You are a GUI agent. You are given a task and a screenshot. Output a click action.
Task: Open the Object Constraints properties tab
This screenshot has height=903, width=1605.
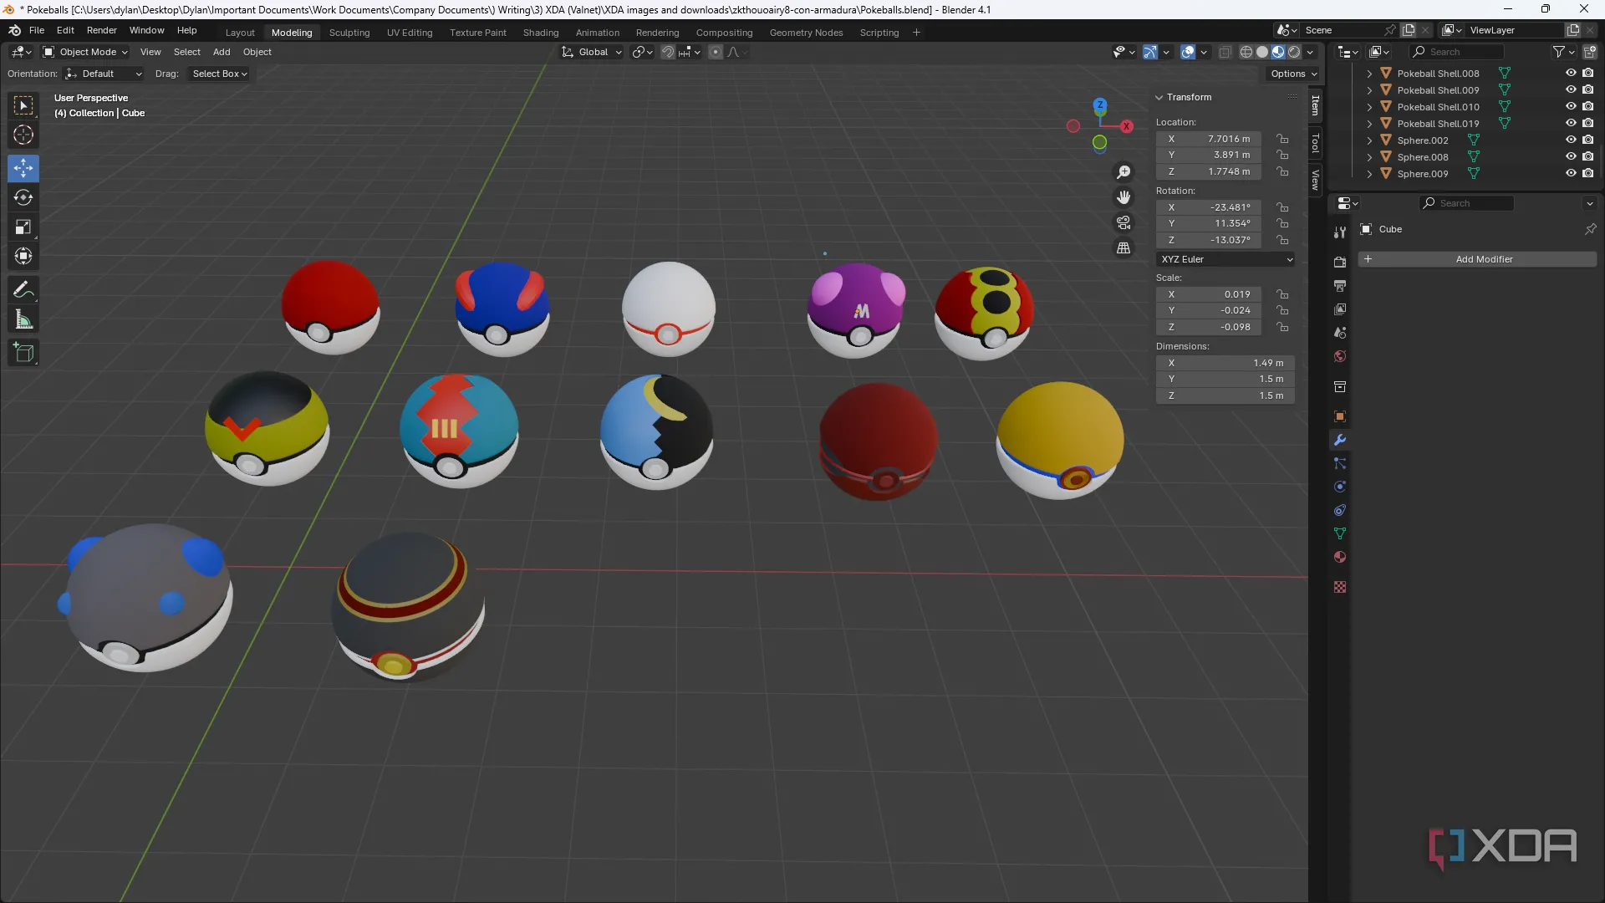click(x=1340, y=510)
